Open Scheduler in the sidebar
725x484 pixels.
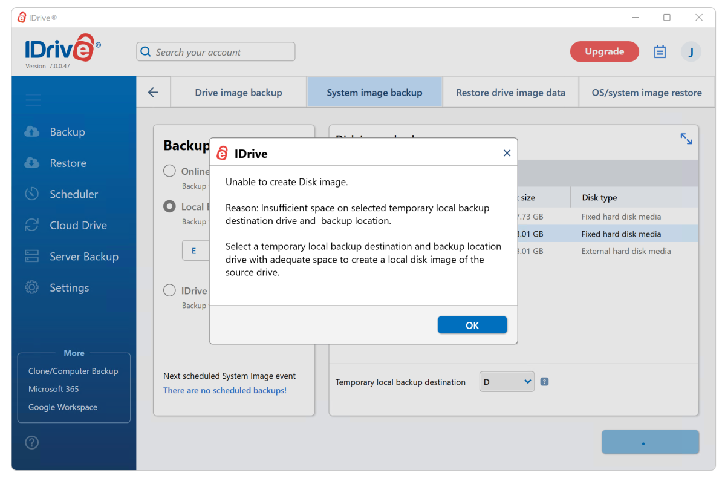coord(74,194)
